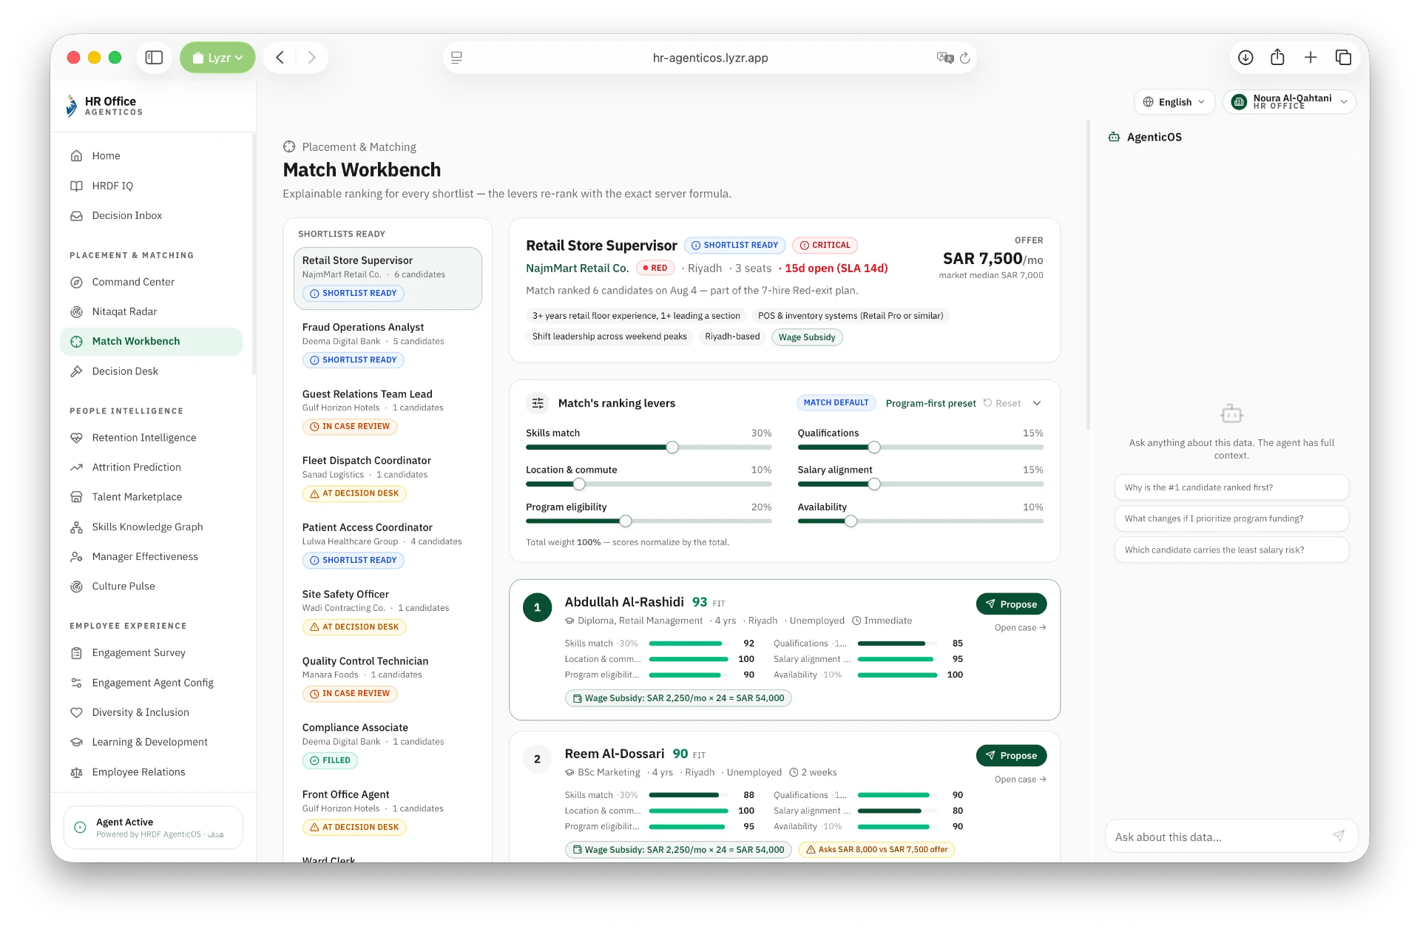
Task: Open case for Abdullah Al-Rashidi
Action: click(x=1020, y=627)
